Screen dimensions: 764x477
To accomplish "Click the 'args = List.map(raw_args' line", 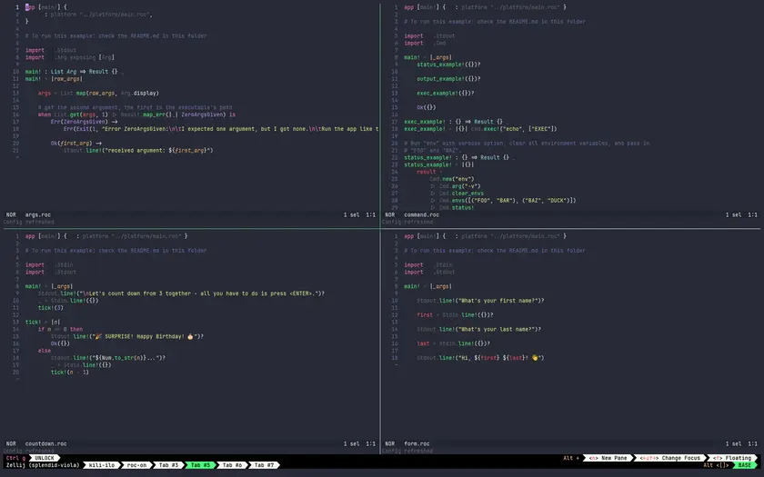I will click(98, 93).
